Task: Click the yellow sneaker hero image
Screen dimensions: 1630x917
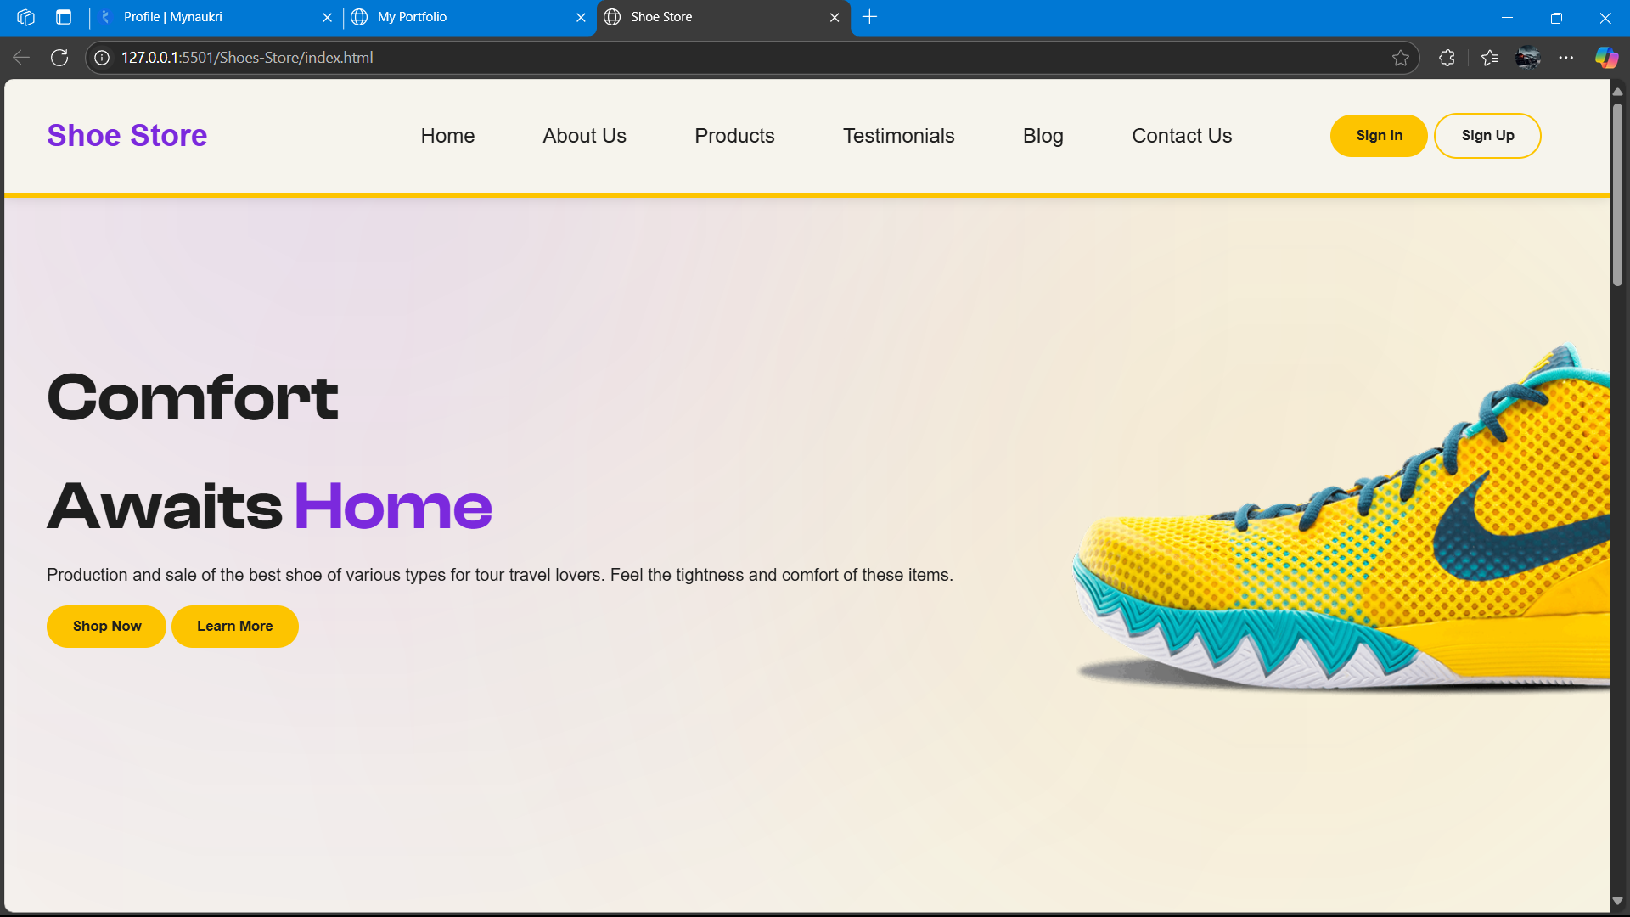Action: (x=1341, y=518)
